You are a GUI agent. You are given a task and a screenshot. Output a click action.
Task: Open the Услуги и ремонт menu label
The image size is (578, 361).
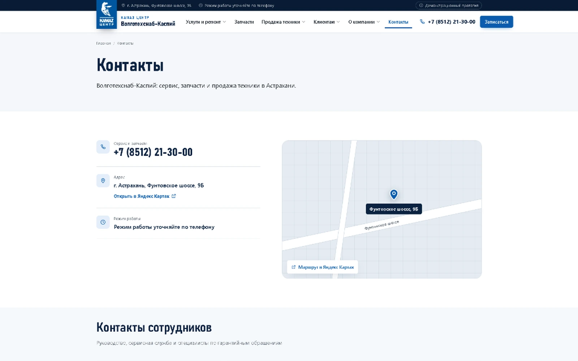pos(203,22)
